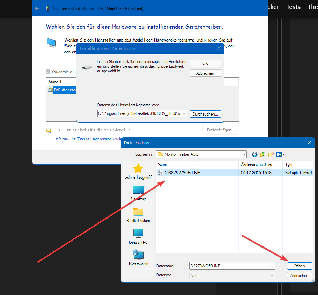The width and height of the screenshot is (318, 295).
Task: Create a new folder in Datei suchen
Action: click(x=271, y=154)
